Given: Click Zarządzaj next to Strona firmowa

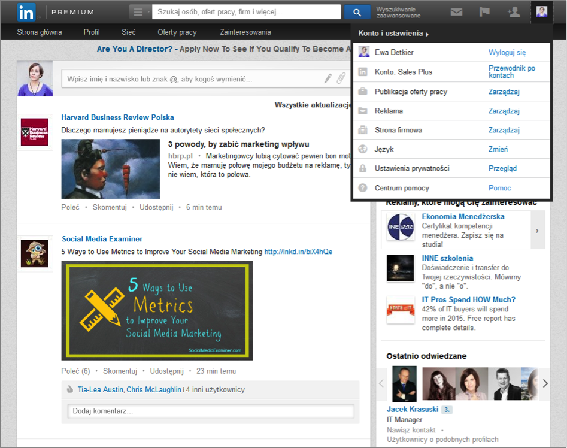Looking at the screenshot, I should pyautogui.click(x=504, y=130).
